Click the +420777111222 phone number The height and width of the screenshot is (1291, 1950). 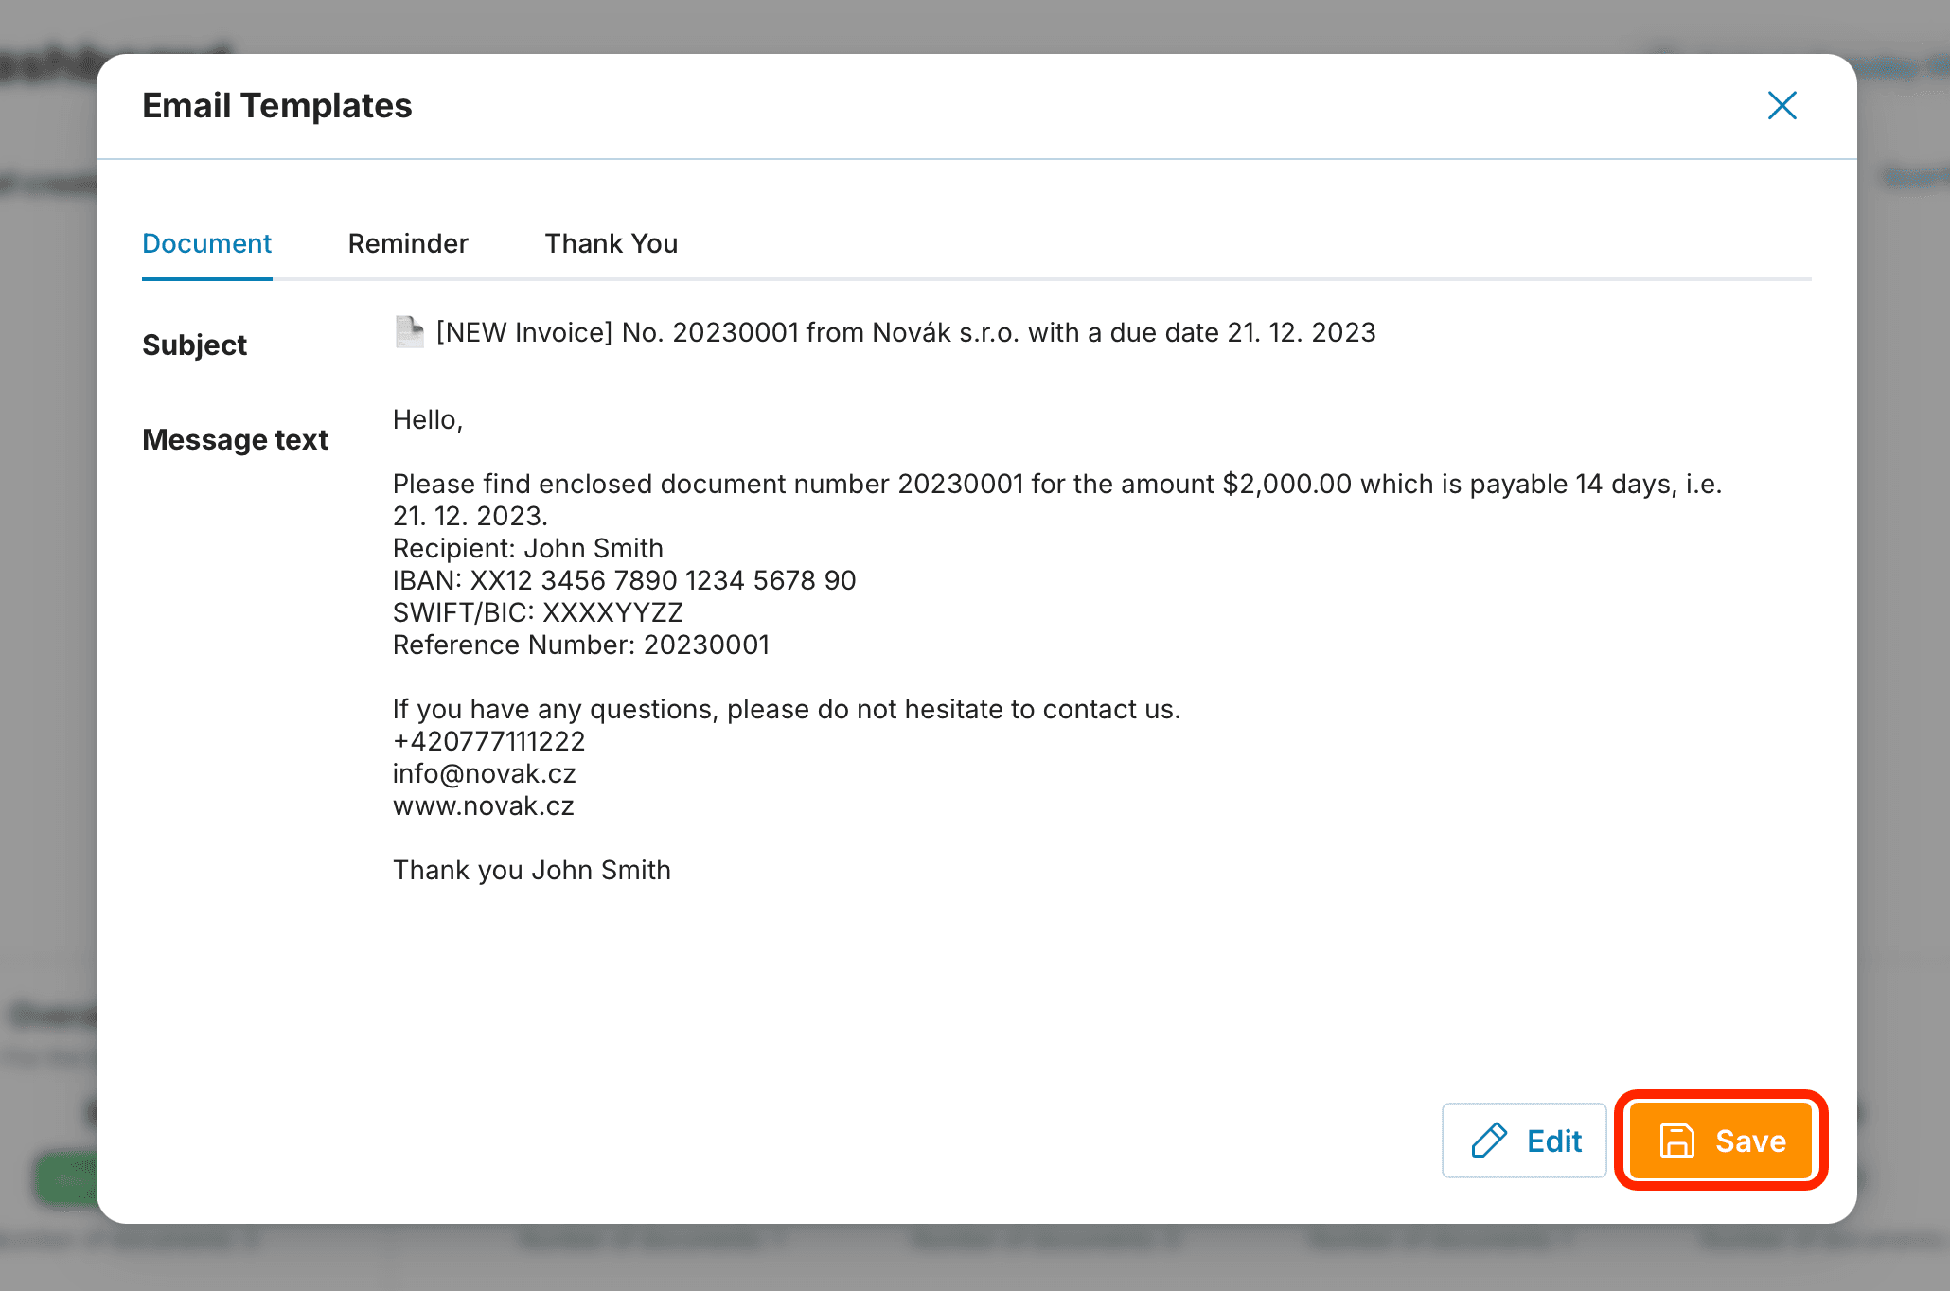tap(488, 741)
